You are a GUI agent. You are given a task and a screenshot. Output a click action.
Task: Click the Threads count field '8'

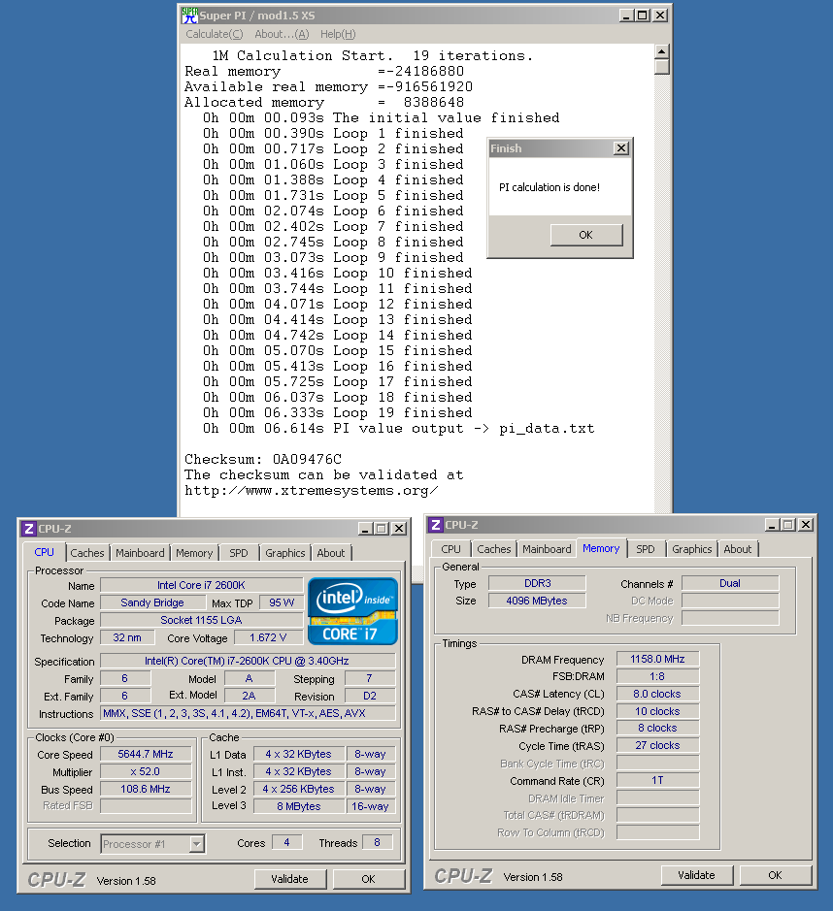[378, 842]
